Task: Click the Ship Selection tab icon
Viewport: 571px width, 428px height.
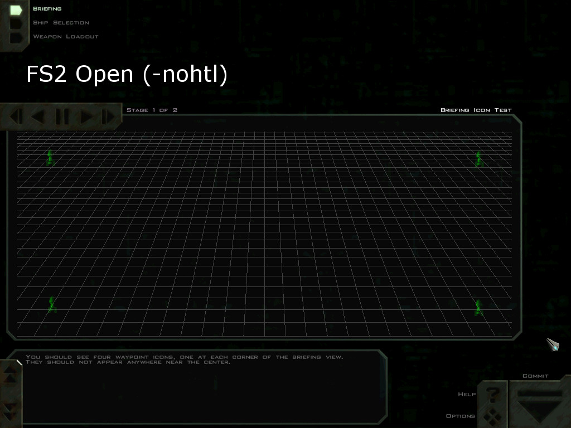Action: pyautogui.click(x=16, y=23)
